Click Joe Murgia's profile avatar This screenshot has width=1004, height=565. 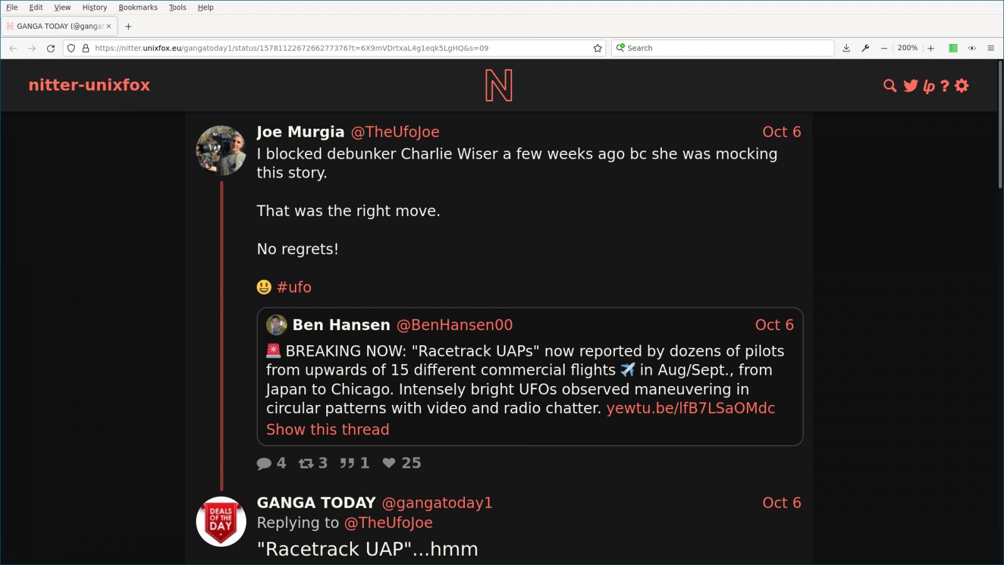point(221,151)
